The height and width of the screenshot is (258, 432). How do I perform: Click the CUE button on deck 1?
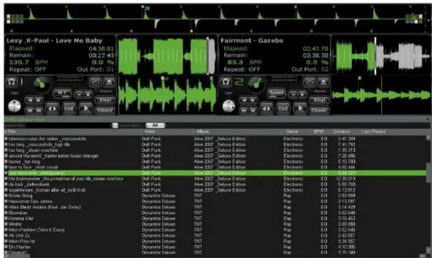pyautogui.click(x=69, y=108)
